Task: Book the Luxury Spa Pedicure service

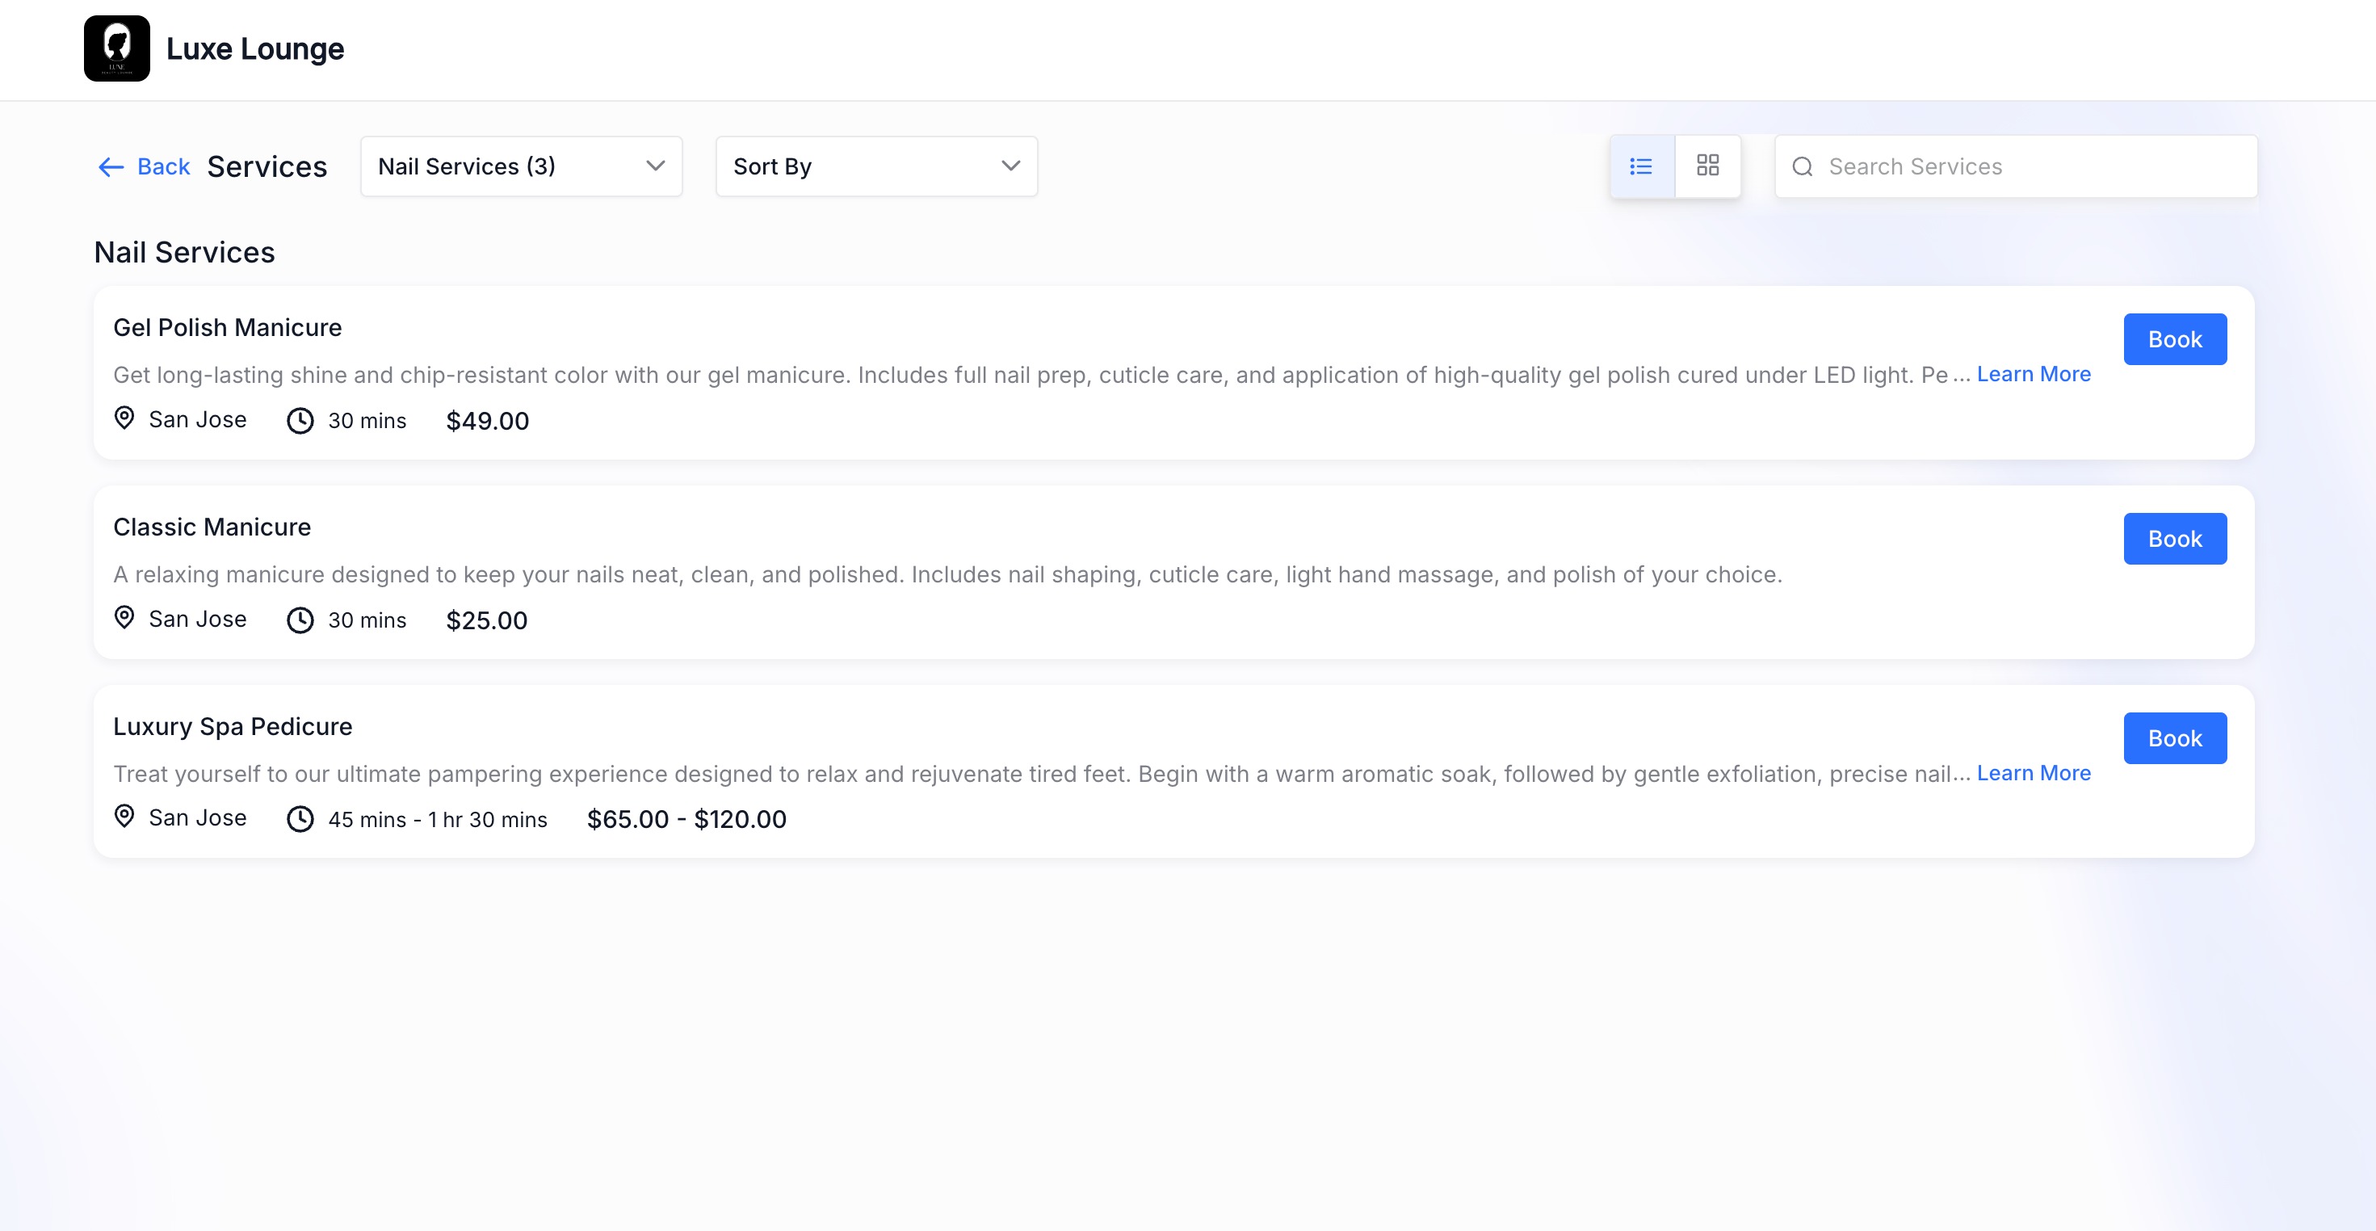Action: click(x=2174, y=738)
